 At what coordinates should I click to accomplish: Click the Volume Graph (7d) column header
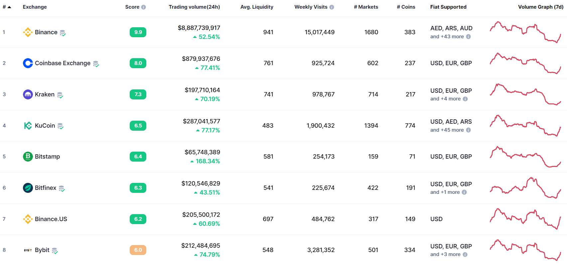point(541,7)
